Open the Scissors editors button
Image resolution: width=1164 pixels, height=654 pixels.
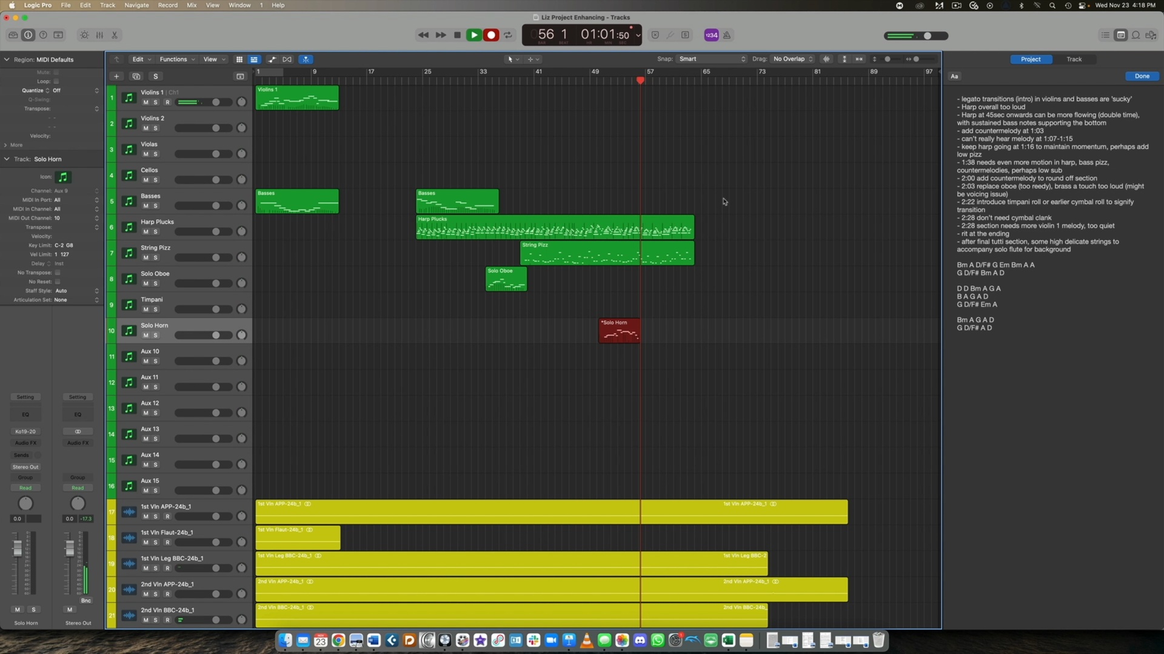click(115, 35)
